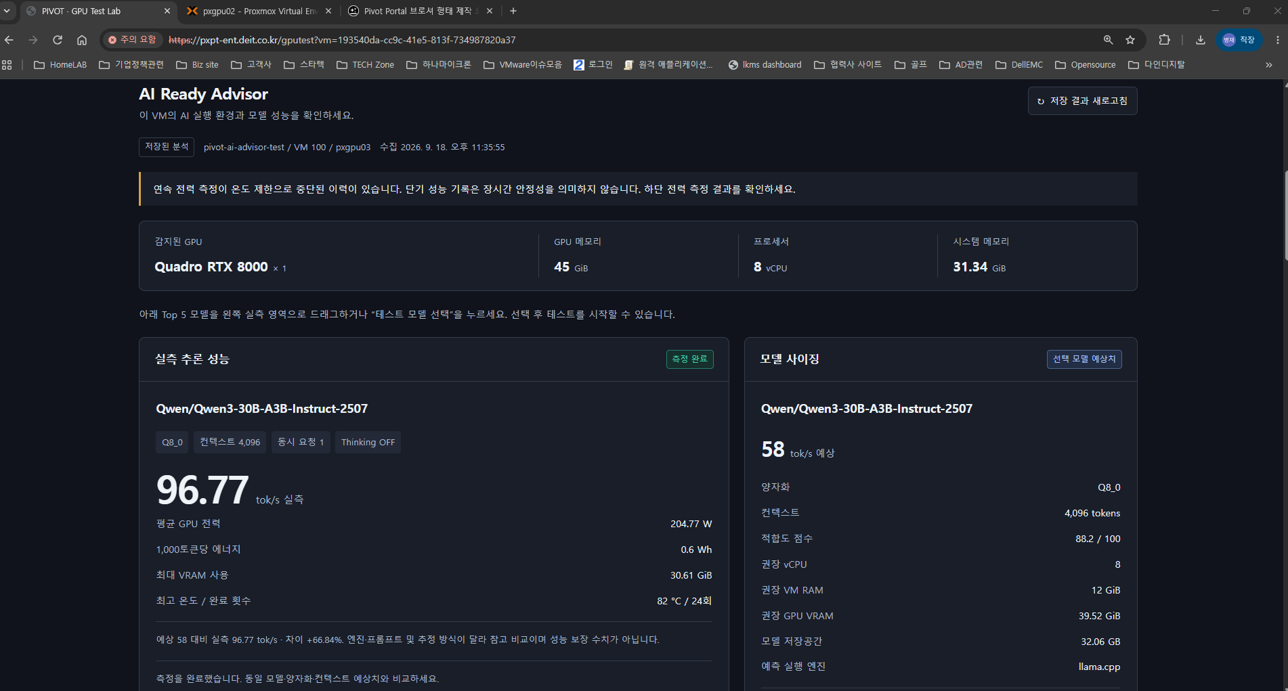Open the browser three-dot menu
Image resolution: width=1288 pixels, height=691 pixels.
pos(1277,40)
